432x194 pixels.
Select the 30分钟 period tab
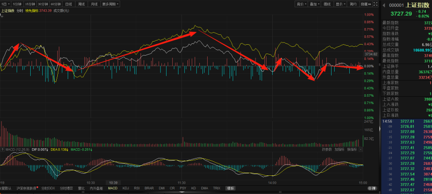[x=43, y=4]
